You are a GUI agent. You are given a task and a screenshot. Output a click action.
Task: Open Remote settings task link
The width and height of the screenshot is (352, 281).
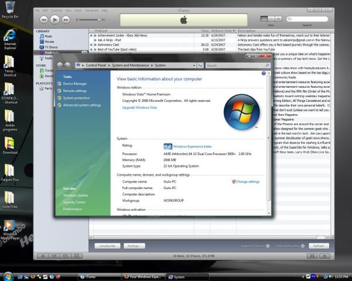coord(75,91)
